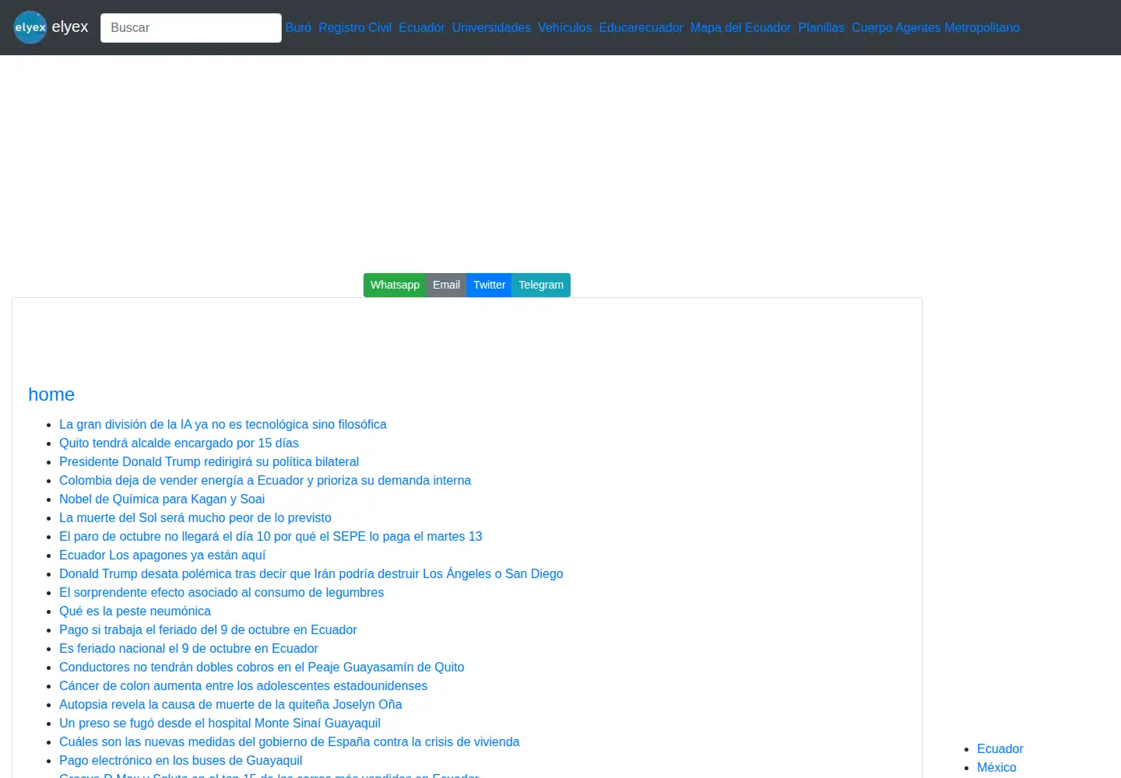
Task: Select México in the sidebar list
Action: coord(996,767)
